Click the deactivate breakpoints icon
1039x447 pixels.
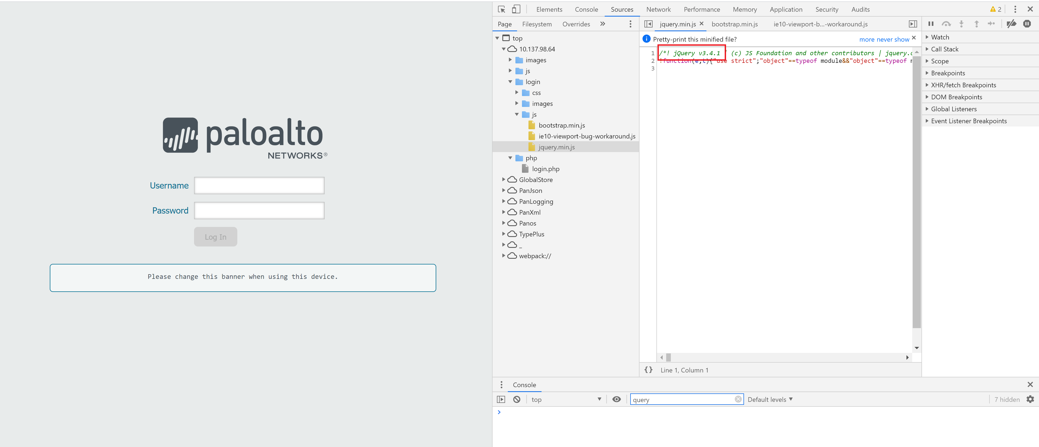1011,24
